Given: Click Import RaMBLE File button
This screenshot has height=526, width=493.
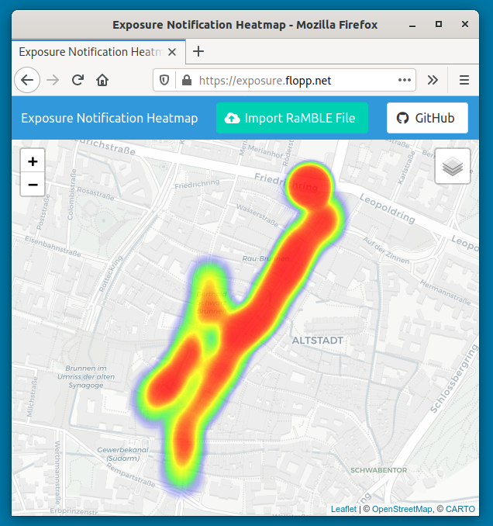Looking at the screenshot, I should point(292,118).
